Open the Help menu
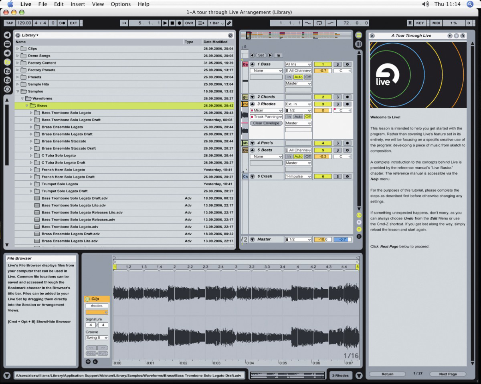 (143, 4)
